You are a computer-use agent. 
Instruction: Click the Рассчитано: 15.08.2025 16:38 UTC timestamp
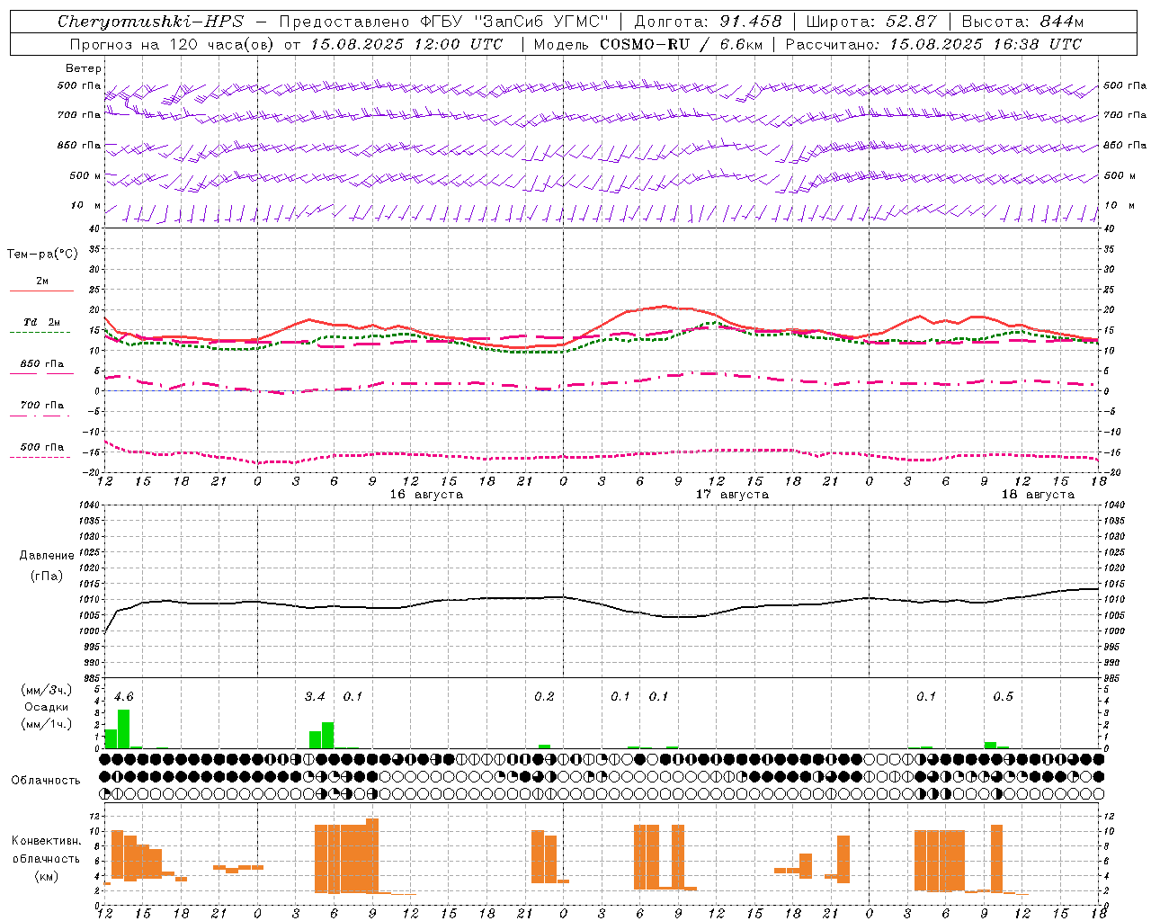point(933,44)
